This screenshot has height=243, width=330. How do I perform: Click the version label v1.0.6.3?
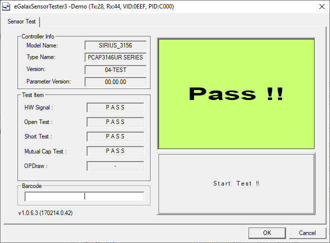point(45,213)
